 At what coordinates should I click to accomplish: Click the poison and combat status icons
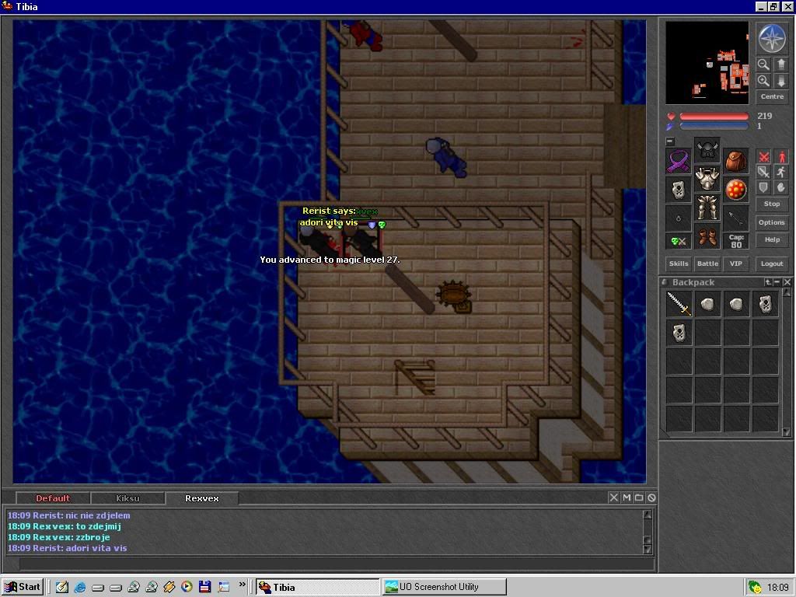tap(678, 242)
